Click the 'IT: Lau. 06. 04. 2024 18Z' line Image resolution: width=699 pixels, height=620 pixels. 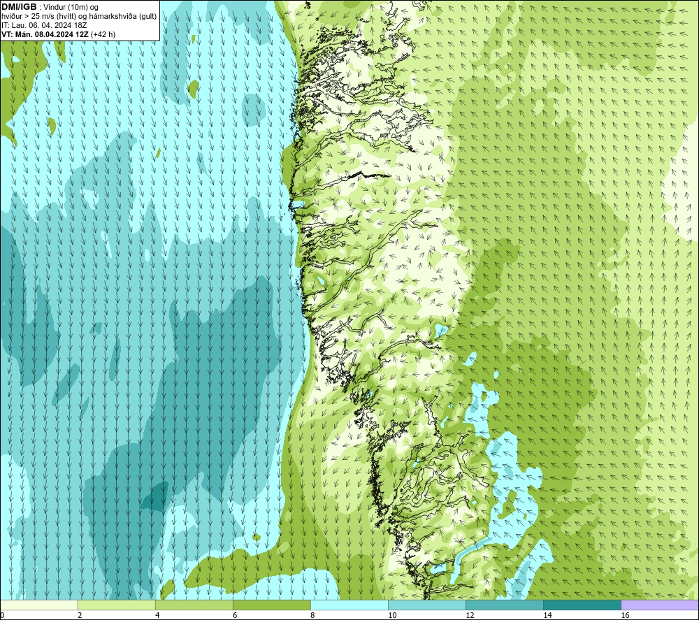[44, 25]
